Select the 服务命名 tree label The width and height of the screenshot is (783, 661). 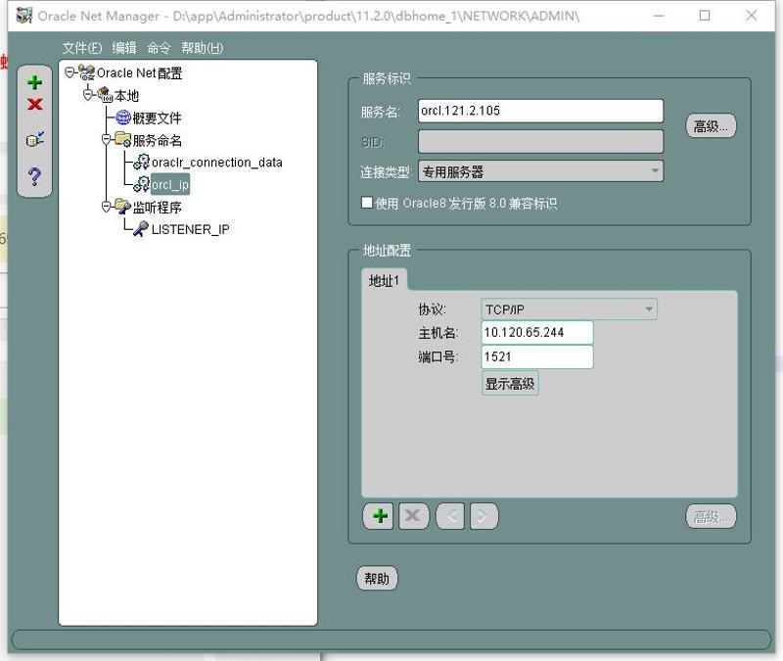[158, 140]
